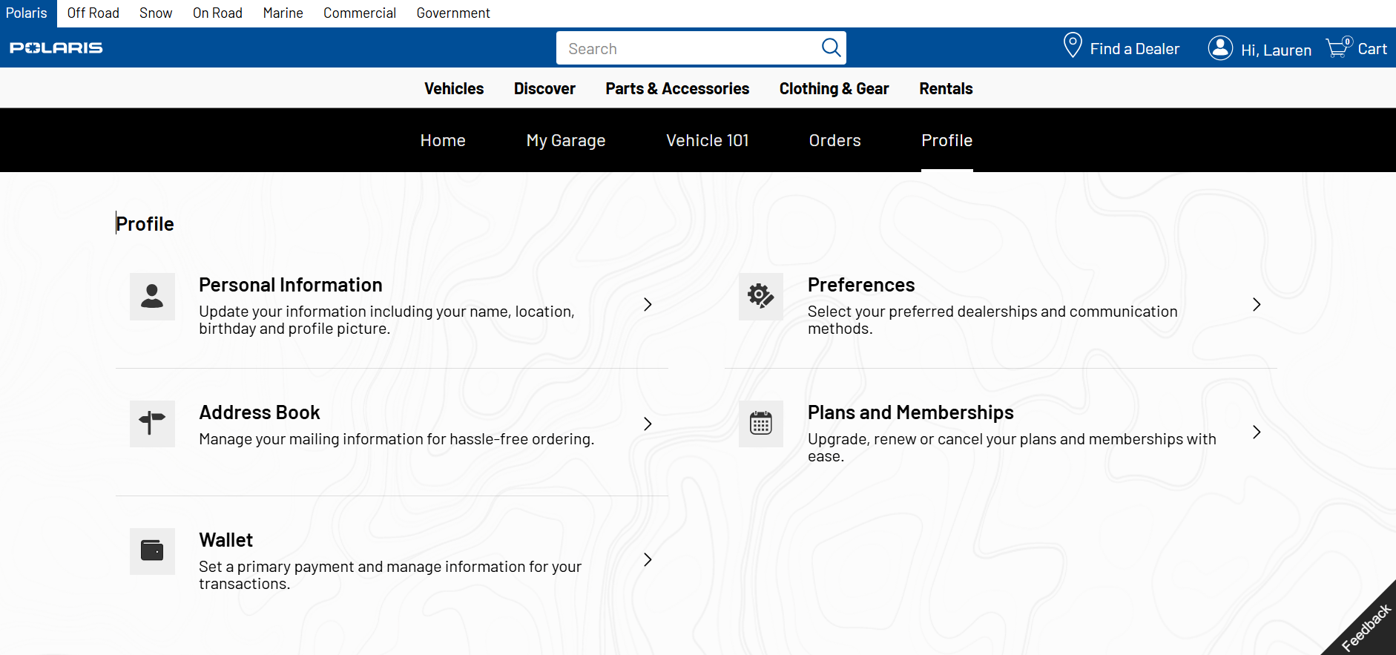Click the Wallet icon
Image resolution: width=1396 pixels, height=655 pixels.
[152, 551]
